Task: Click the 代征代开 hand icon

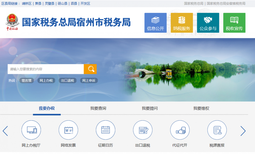Action: (x=180, y=130)
